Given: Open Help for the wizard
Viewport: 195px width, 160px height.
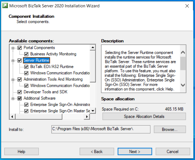Looking at the screenshot, I should pyautogui.click(x=21, y=152).
